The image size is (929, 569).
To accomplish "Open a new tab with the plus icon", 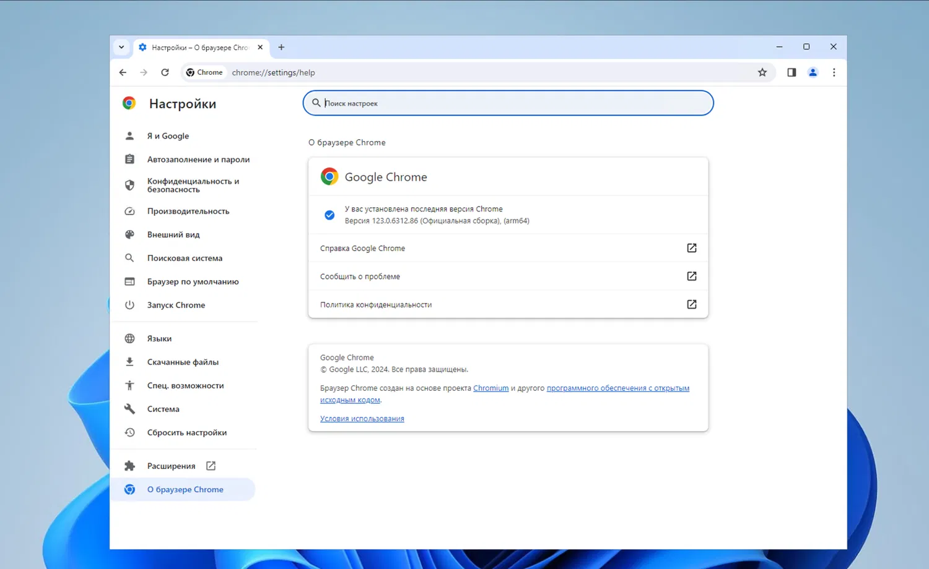I will 281,47.
